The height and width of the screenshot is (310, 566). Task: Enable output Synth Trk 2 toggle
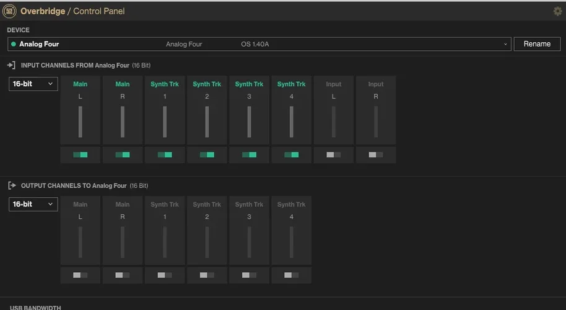click(207, 275)
